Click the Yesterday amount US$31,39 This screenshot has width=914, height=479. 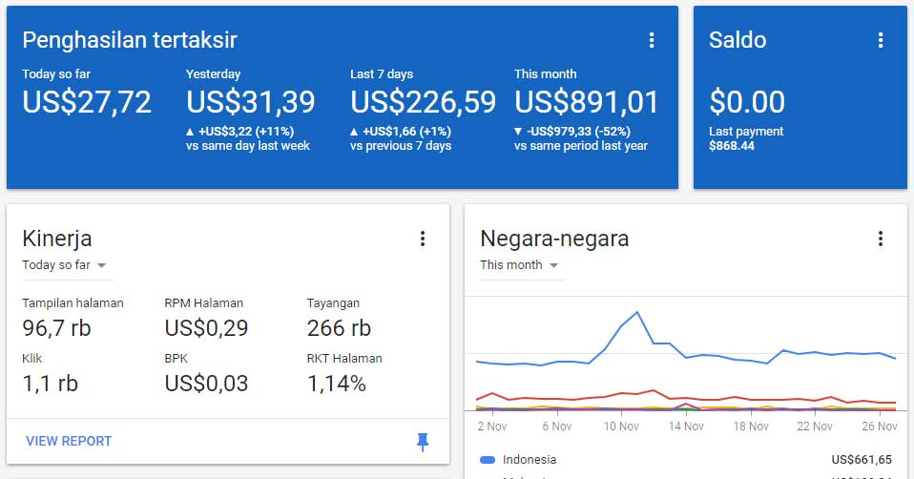coord(251,102)
